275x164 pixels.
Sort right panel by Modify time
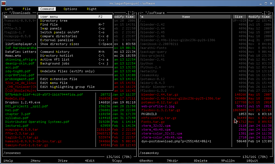tap(259, 17)
